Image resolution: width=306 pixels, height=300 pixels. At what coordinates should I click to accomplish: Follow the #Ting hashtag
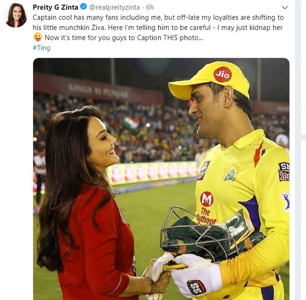(42, 48)
